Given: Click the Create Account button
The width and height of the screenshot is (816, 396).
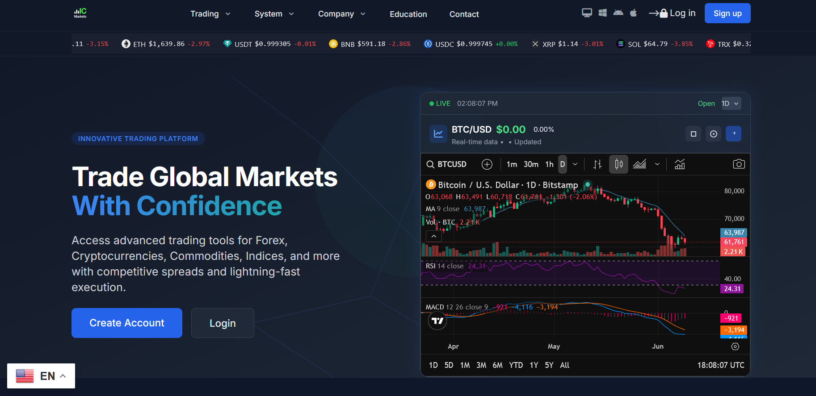Looking at the screenshot, I should (127, 323).
